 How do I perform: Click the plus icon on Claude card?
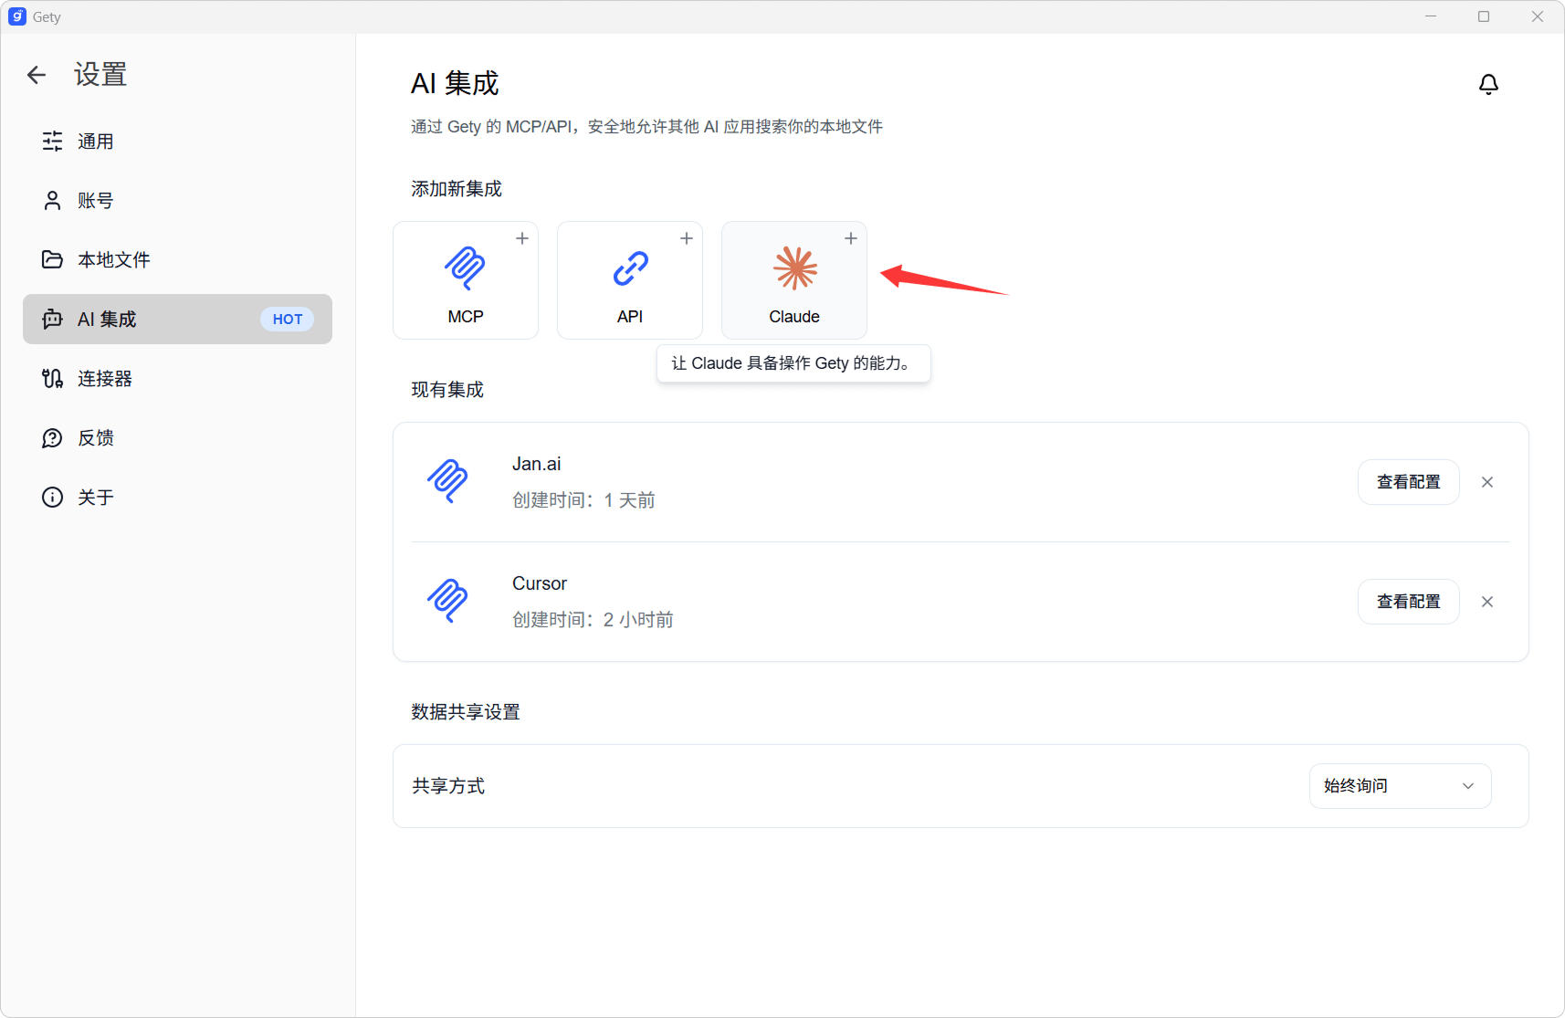pos(851,238)
